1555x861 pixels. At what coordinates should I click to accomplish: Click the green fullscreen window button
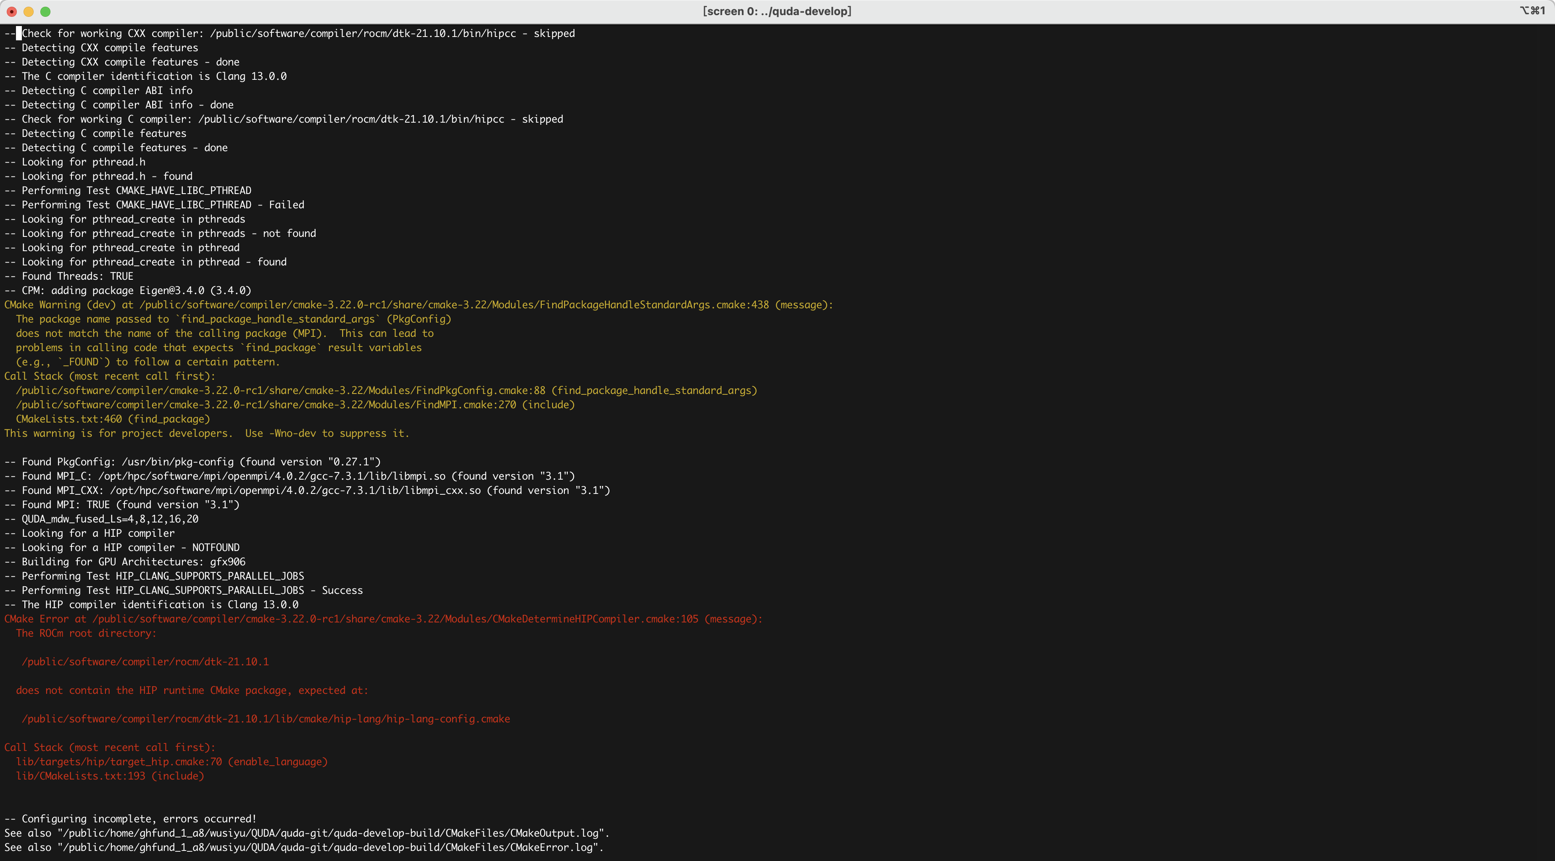pyautogui.click(x=45, y=11)
